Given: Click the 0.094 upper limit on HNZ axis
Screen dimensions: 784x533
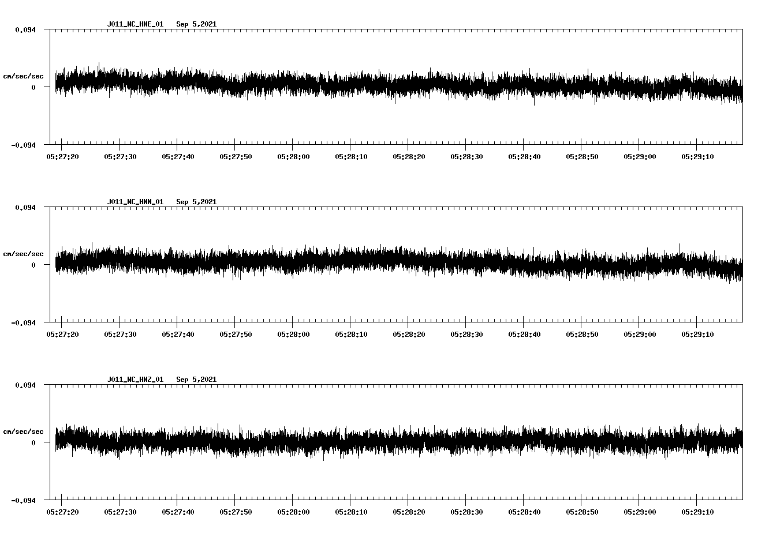Looking at the screenshot, I should click(25, 385).
